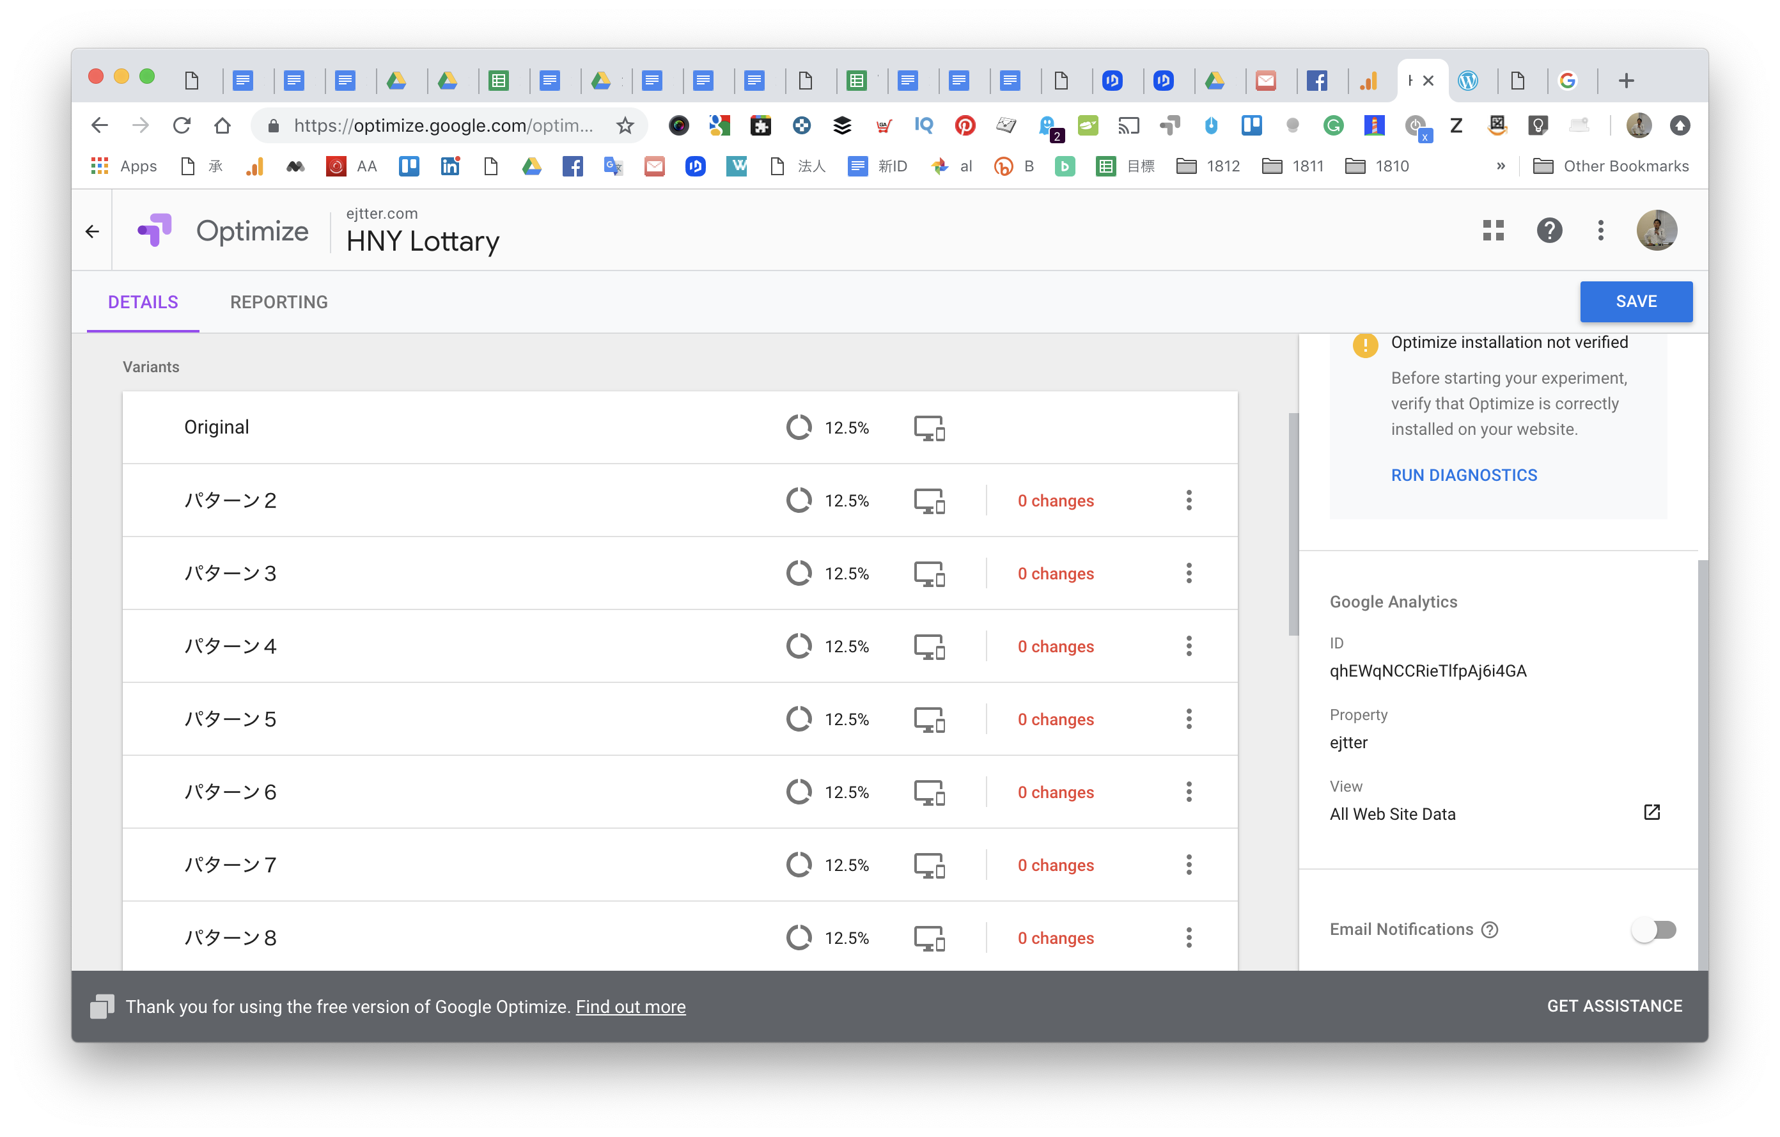Open the header overflow three-dot menu
This screenshot has width=1780, height=1137.
click(1600, 231)
